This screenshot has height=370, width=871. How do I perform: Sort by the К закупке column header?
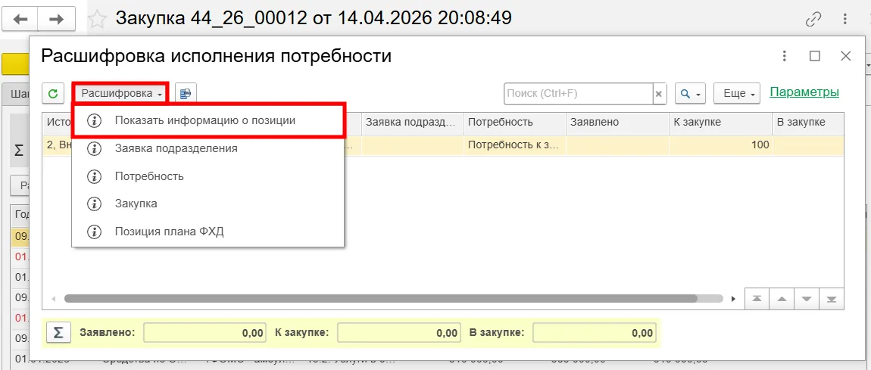[x=721, y=123]
